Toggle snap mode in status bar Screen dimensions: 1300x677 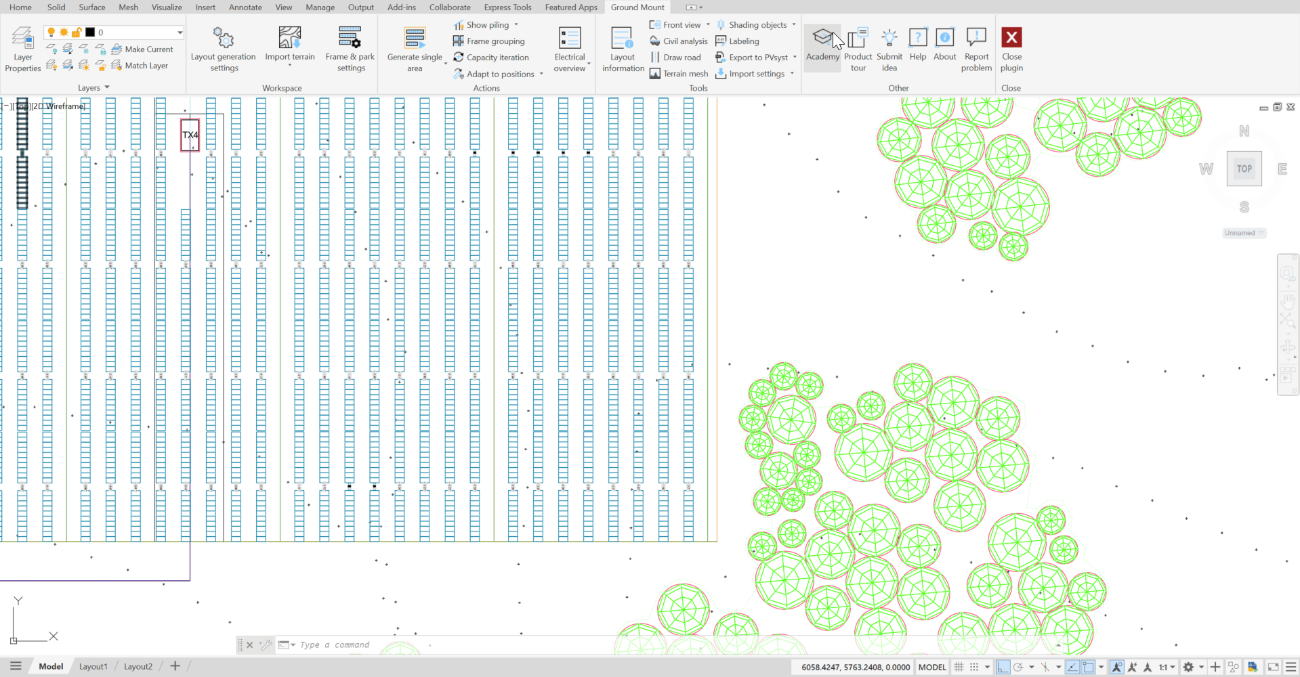974,667
